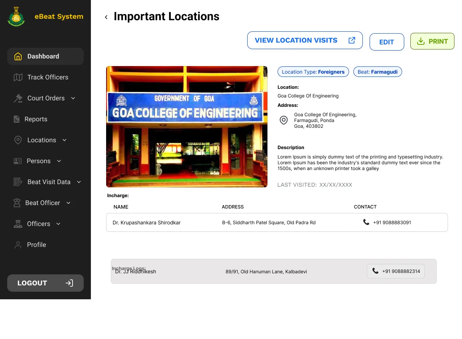Expand the Beat Visit Data submenu chevron
Image resolution: width=462 pixels, height=339 pixels.
tap(79, 182)
